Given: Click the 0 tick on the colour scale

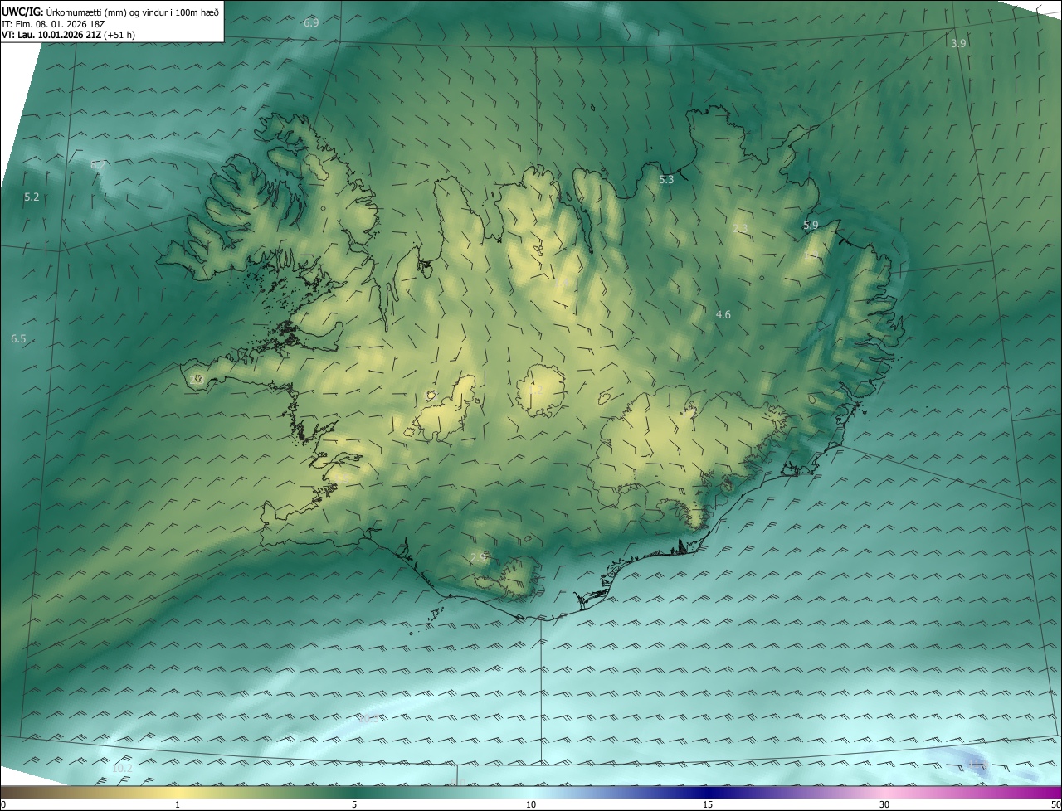Looking at the screenshot, I should point(3,805).
